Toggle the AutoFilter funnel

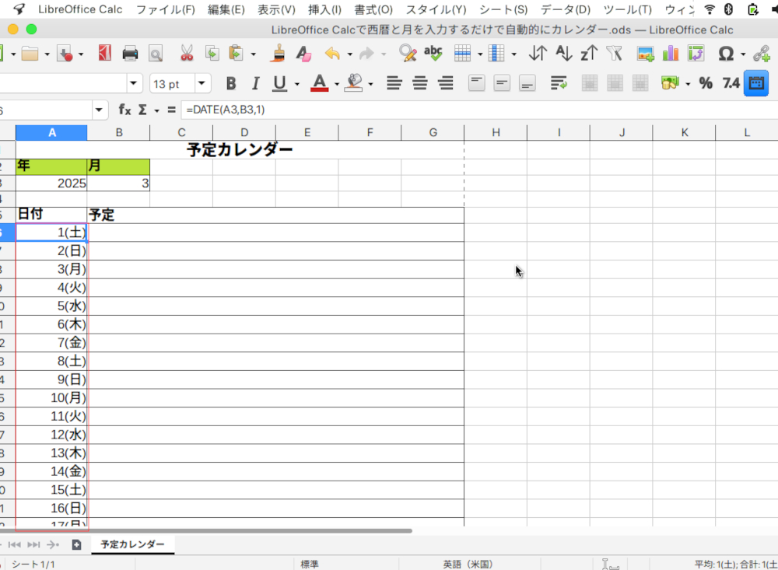(x=615, y=54)
